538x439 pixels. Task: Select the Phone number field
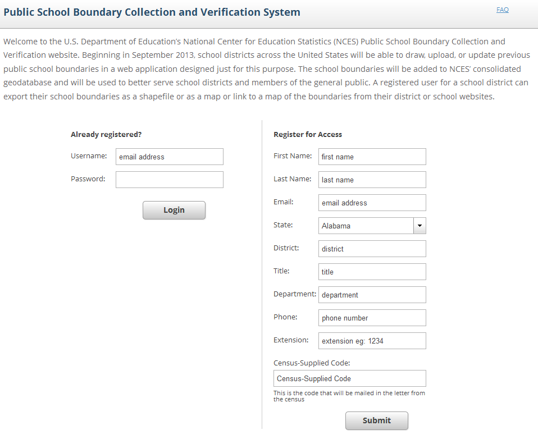click(372, 318)
